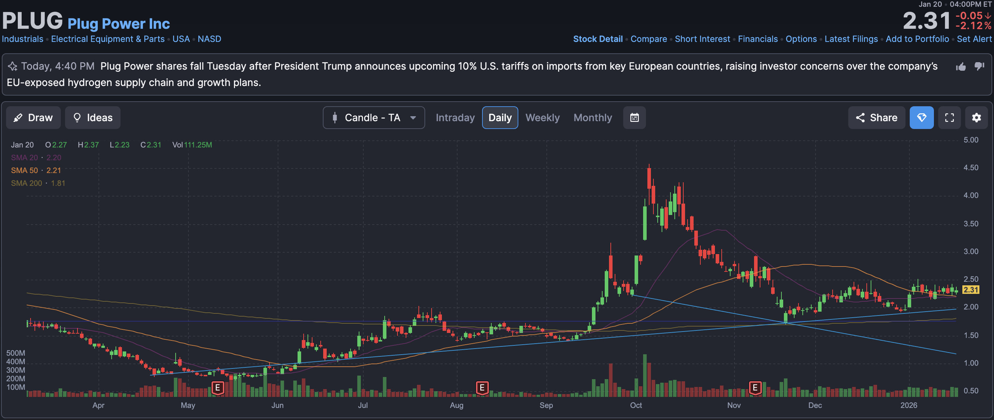Viewport: 994px width, 420px height.
Task: Open the Short Interest link
Action: coord(702,39)
